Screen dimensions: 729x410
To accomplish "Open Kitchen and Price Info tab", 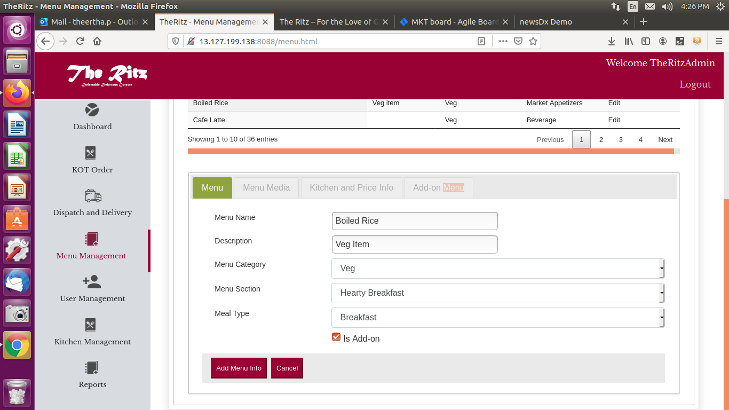I will (x=351, y=188).
